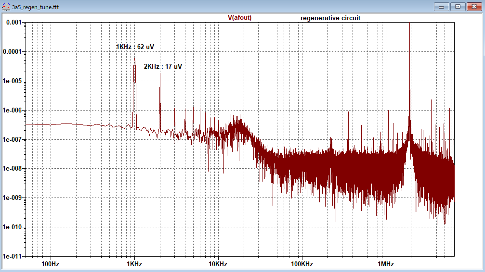Maximize the FFT plot window
Screen dimensions: 485x272
click(458, 7)
